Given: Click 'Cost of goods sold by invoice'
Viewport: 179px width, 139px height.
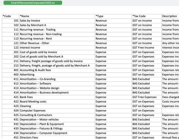Looking at the screenshot, I should coord(57,52).
